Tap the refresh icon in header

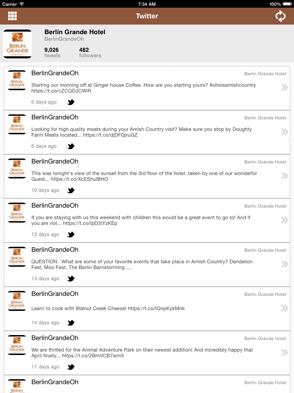click(280, 16)
